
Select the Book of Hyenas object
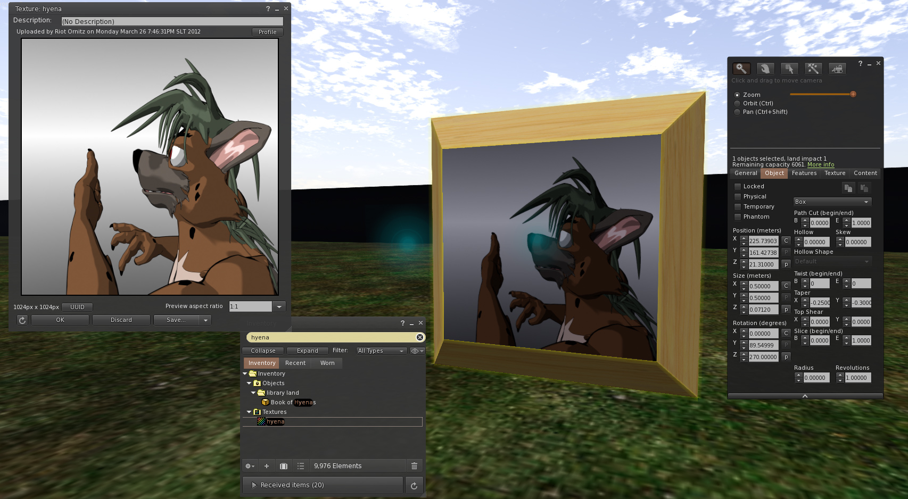293,402
